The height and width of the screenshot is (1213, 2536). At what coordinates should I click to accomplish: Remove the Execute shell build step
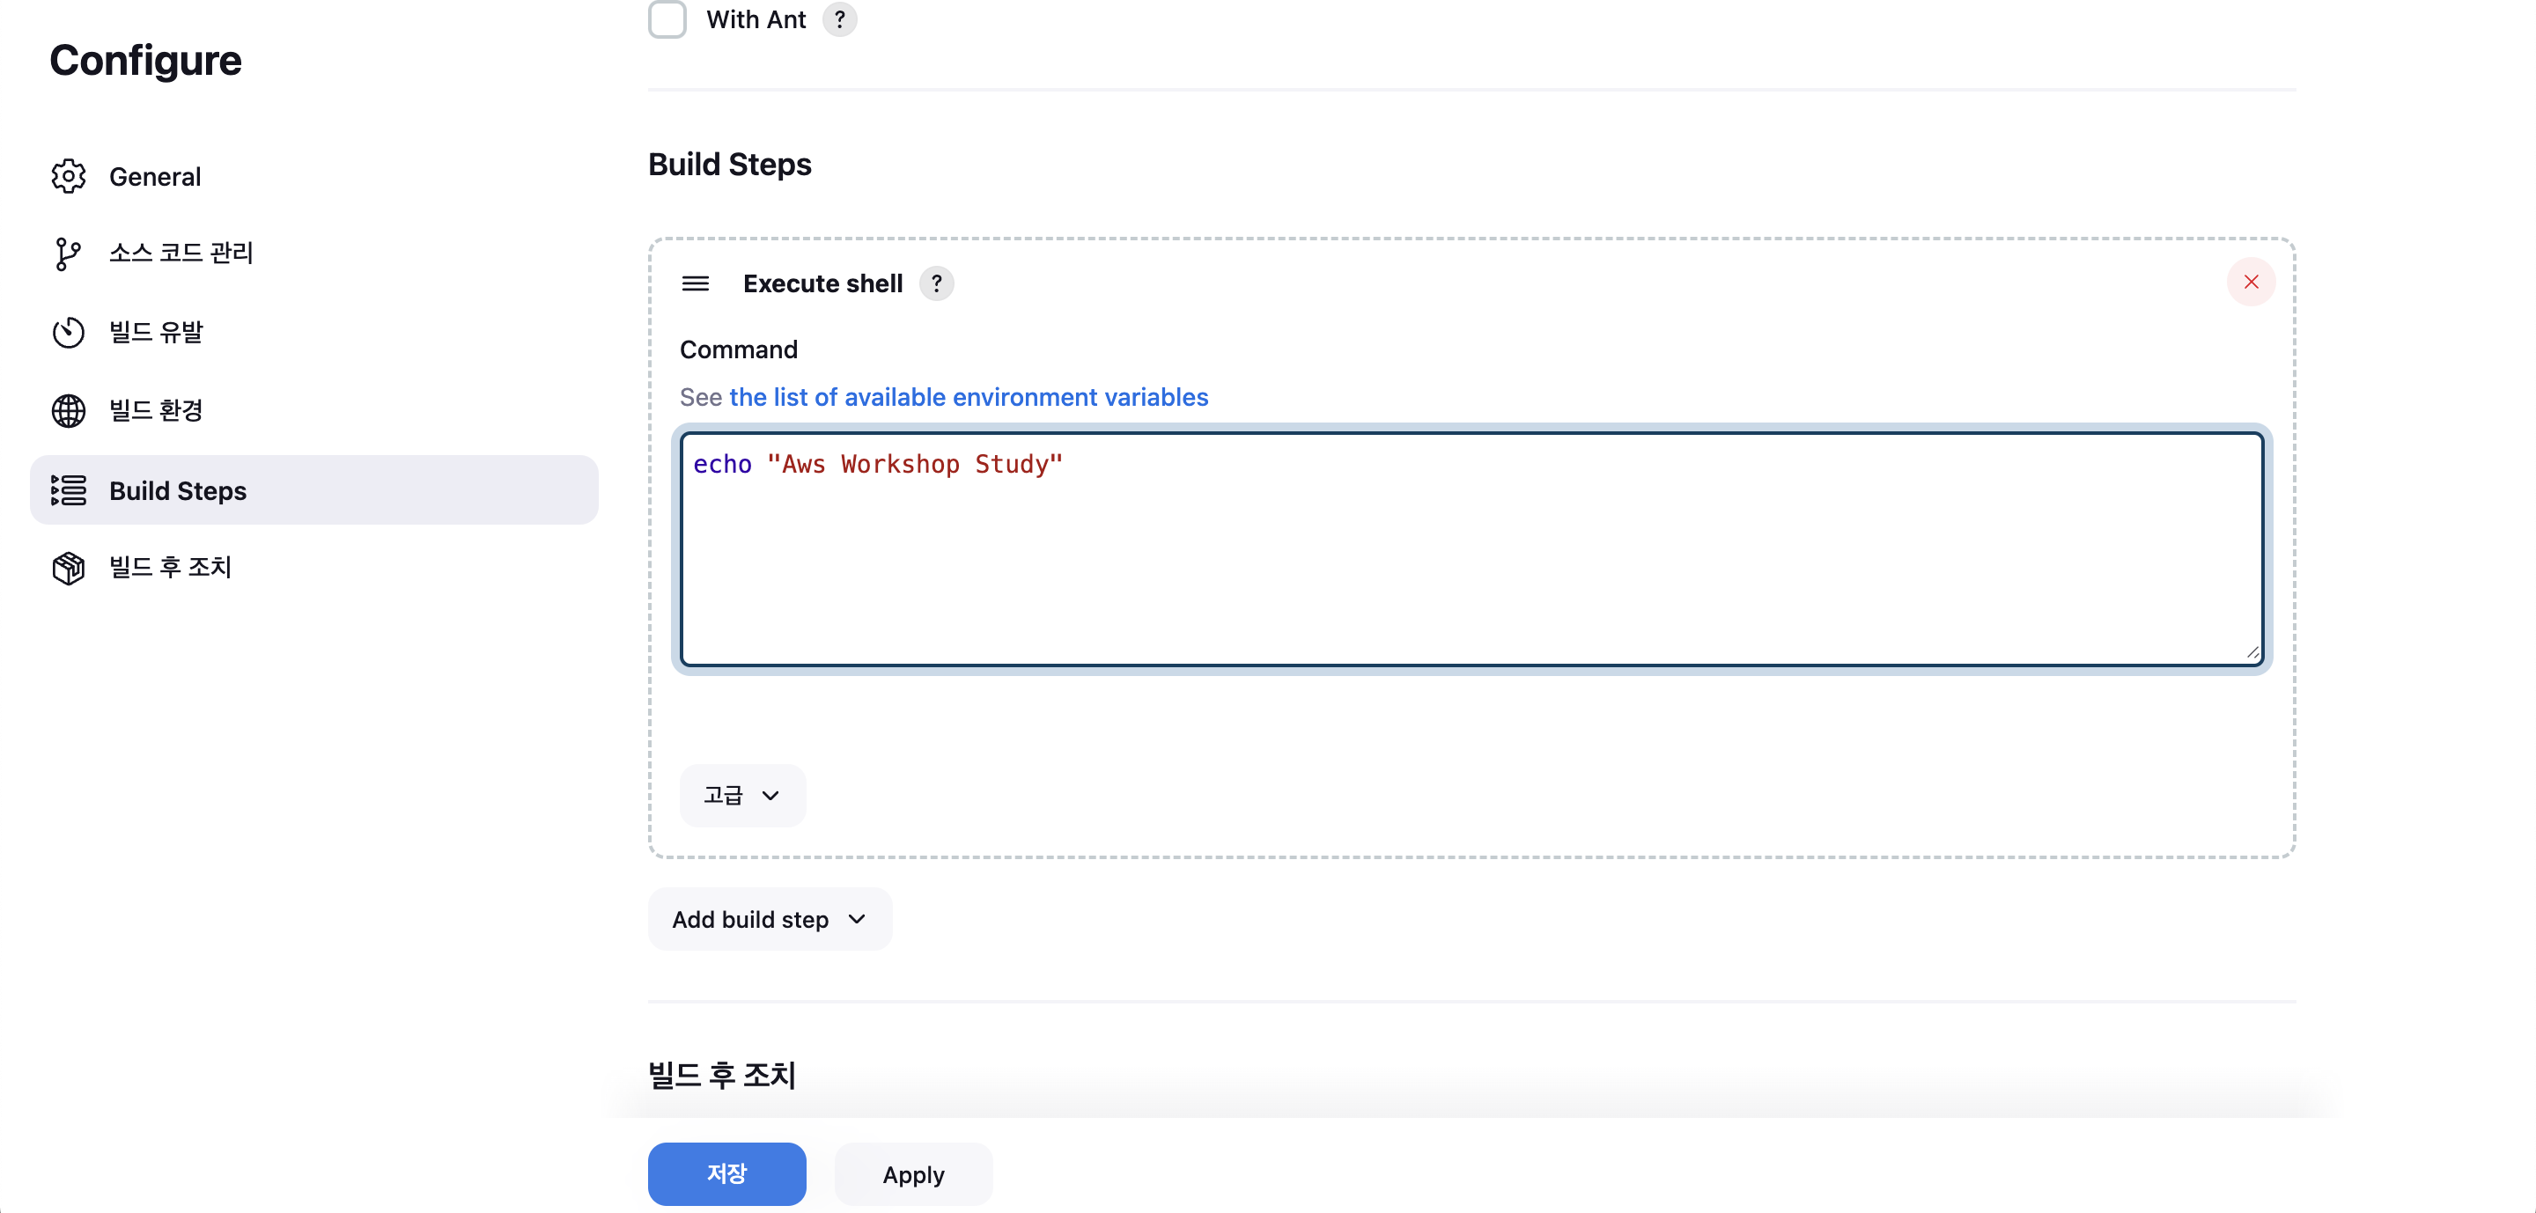pyautogui.click(x=2251, y=283)
